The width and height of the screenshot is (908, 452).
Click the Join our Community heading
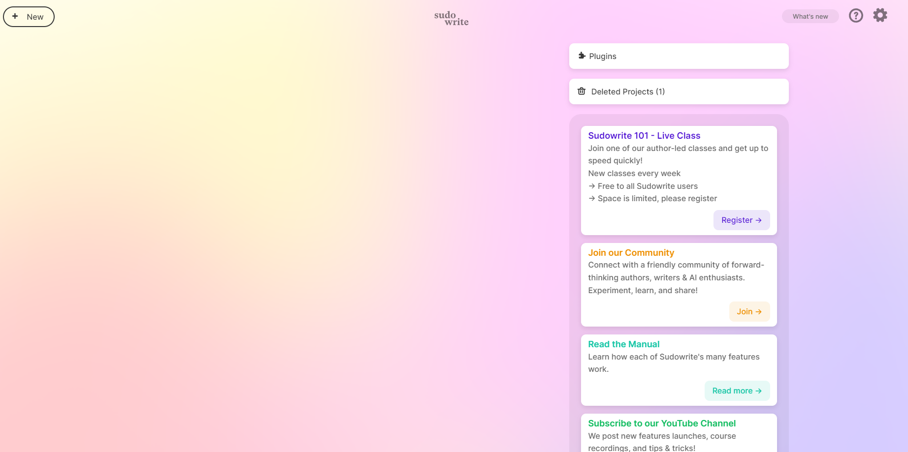631,253
